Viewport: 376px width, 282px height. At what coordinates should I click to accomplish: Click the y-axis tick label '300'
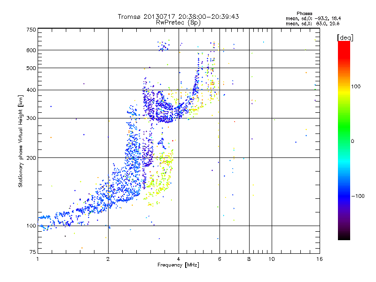tap(31, 118)
